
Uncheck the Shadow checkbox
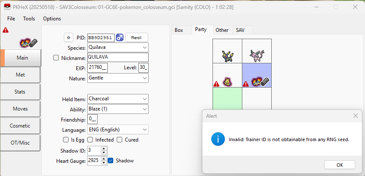pyautogui.click(x=111, y=161)
